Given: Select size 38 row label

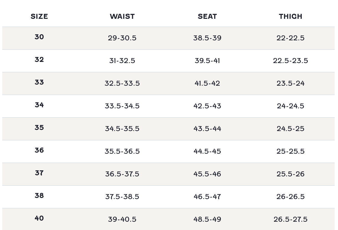Looking at the screenshot, I should pos(39,195).
